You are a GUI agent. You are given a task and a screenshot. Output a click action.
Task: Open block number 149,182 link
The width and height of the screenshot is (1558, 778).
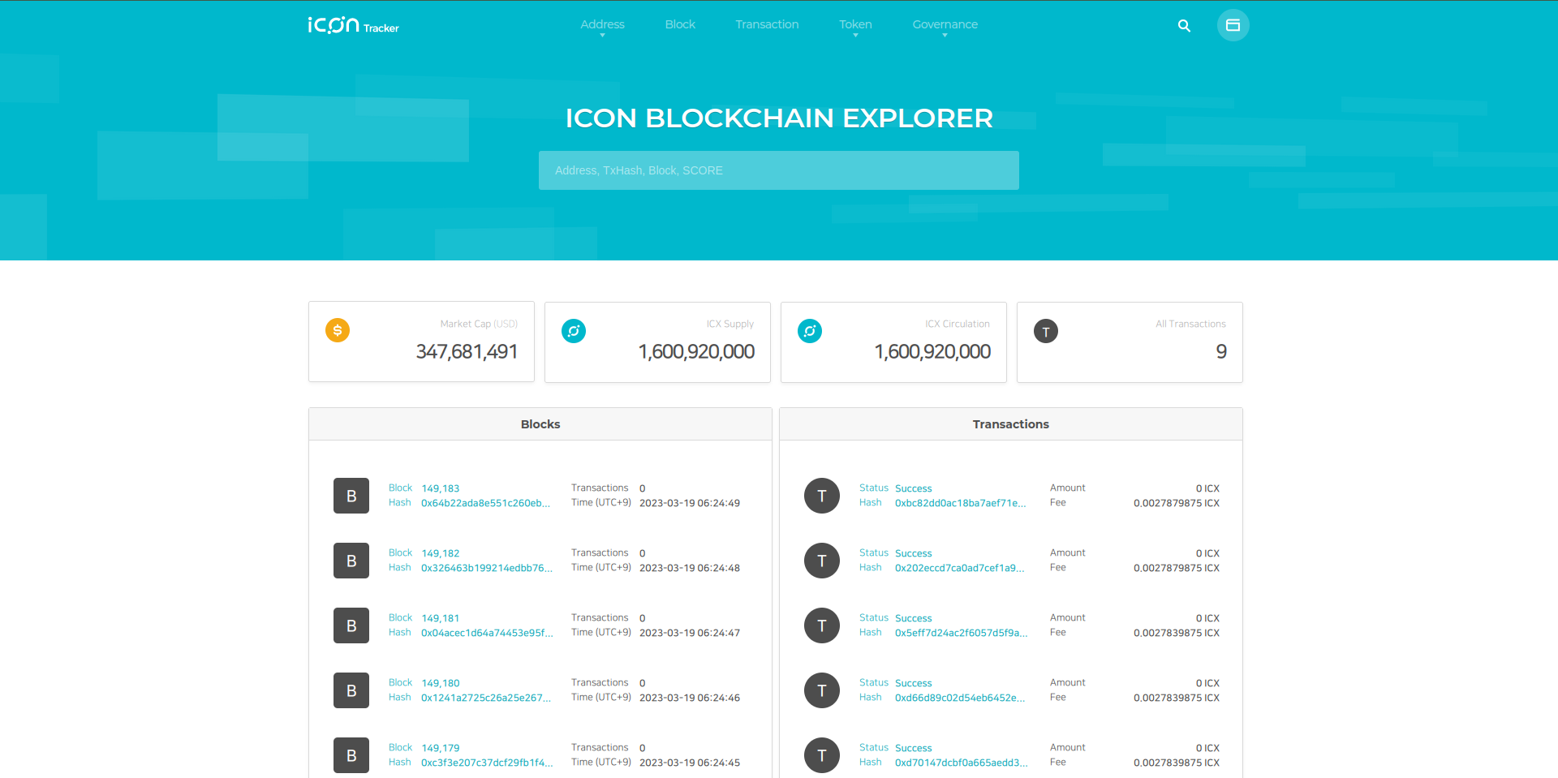pyautogui.click(x=441, y=553)
